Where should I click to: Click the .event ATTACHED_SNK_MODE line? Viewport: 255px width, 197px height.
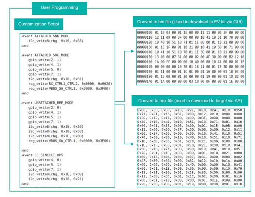tap(45, 36)
